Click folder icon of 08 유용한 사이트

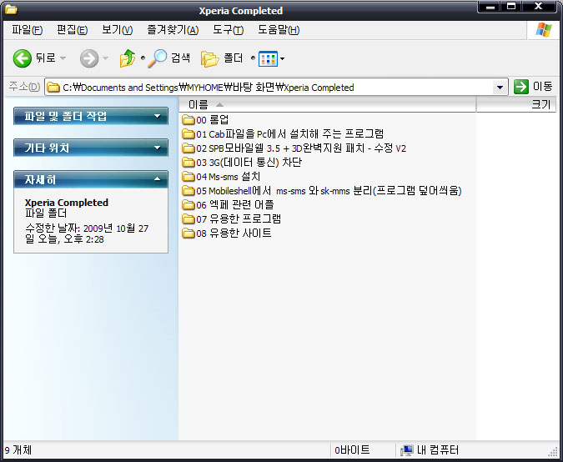click(188, 234)
